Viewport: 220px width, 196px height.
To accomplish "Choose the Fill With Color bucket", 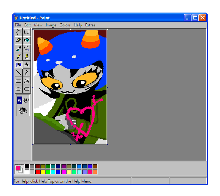I will pos(27,40).
